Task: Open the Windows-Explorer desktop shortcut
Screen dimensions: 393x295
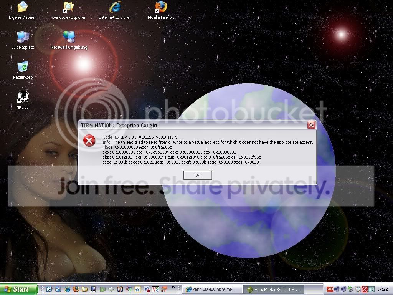Action: pos(69,7)
